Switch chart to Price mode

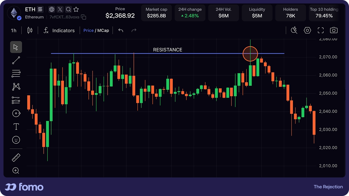[x=88, y=30]
